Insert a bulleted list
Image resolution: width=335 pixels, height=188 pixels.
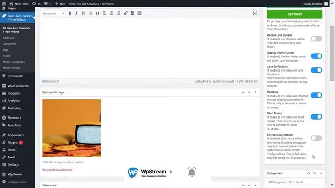coord(84,13)
